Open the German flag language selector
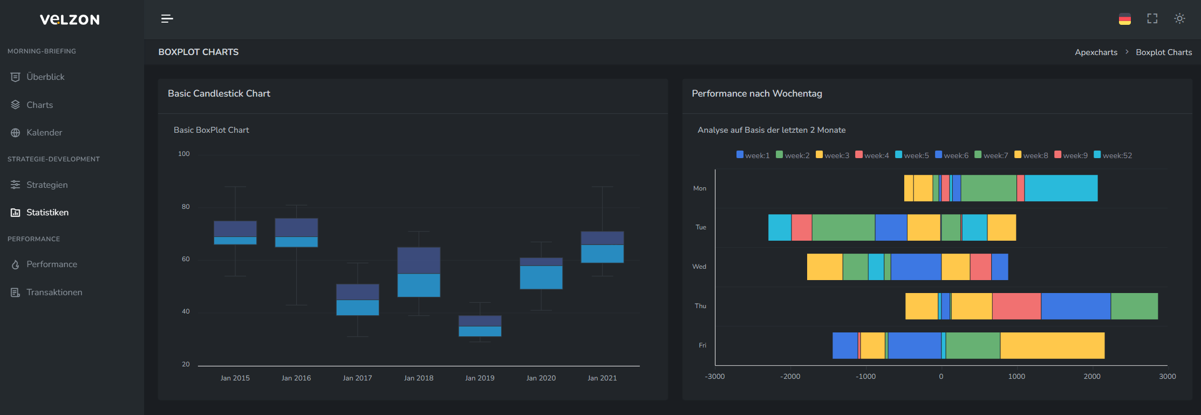 pyautogui.click(x=1124, y=19)
